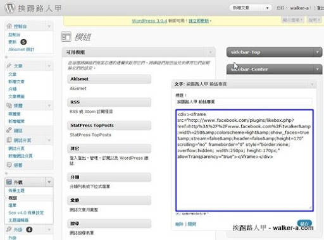
Task: Click the widget title input field
Action: [244, 102]
